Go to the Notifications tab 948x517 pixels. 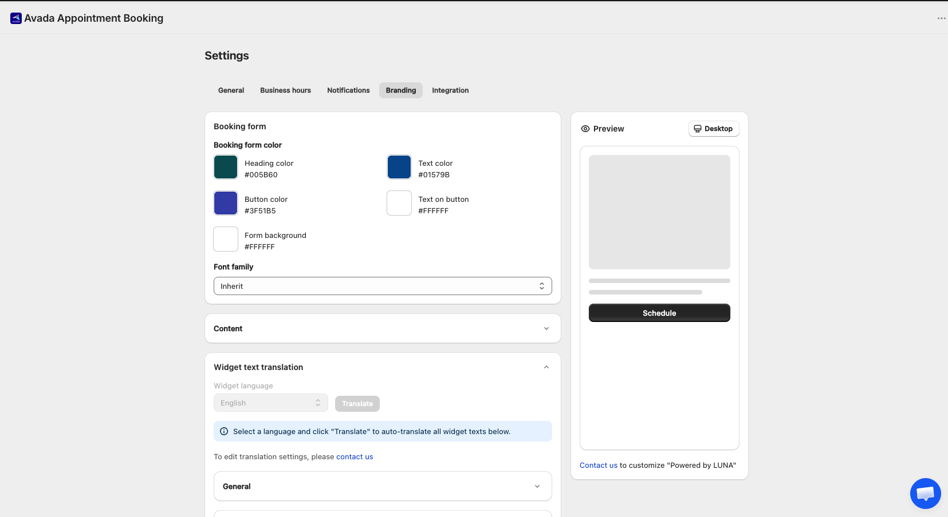[x=348, y=90]
